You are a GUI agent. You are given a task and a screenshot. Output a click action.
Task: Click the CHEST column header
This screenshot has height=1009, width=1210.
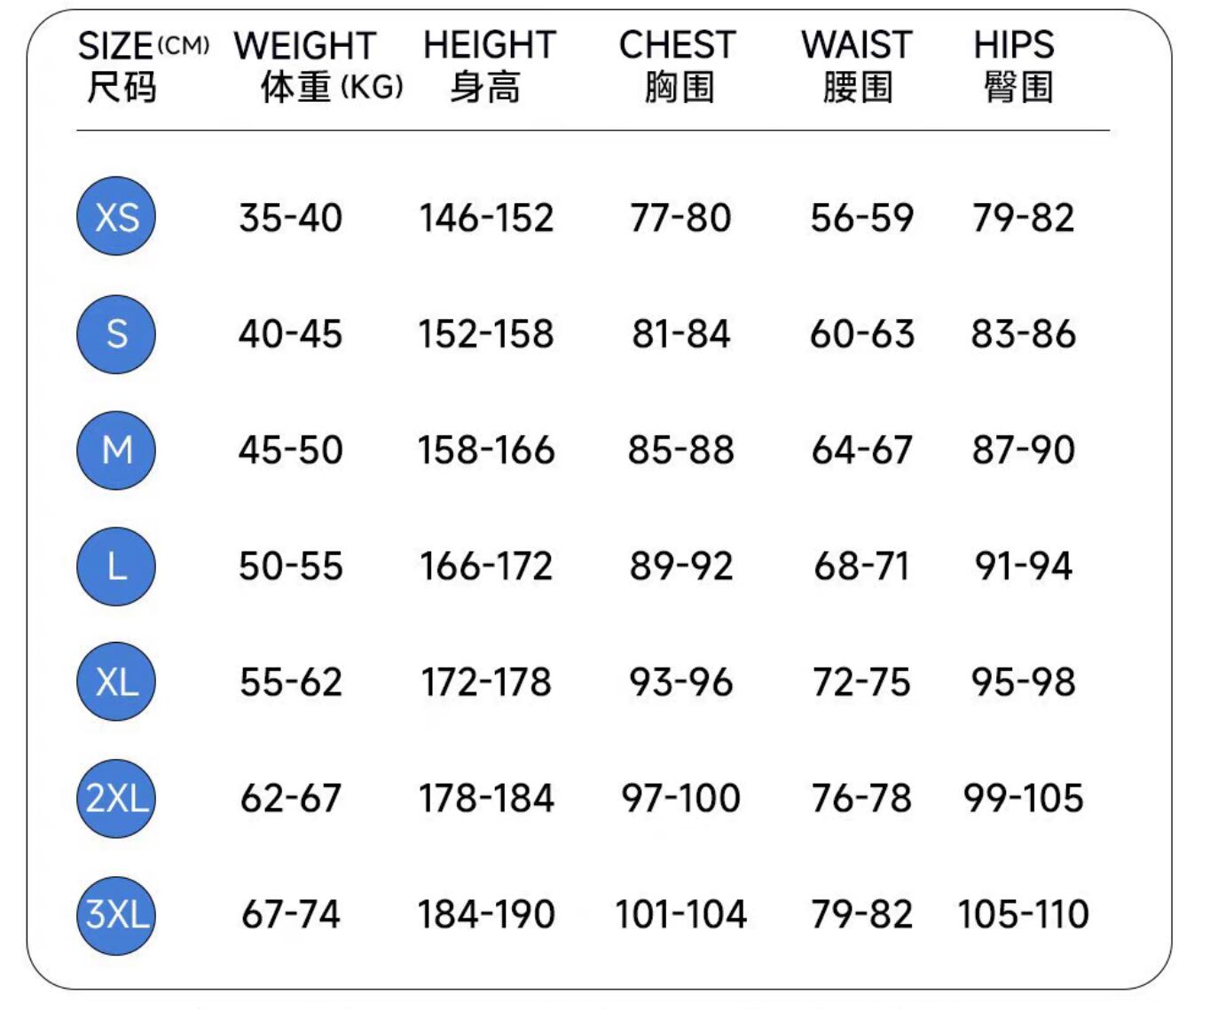tap(678, 66)
